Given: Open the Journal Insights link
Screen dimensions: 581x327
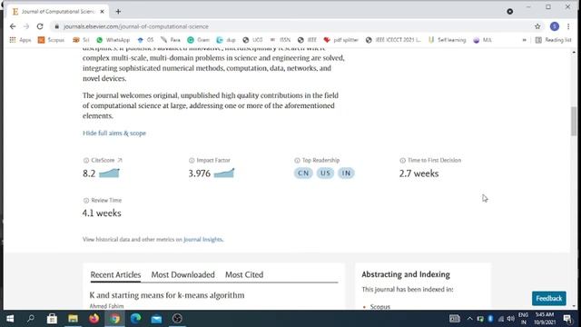Looking at the screenshot, I should [203, 240].
